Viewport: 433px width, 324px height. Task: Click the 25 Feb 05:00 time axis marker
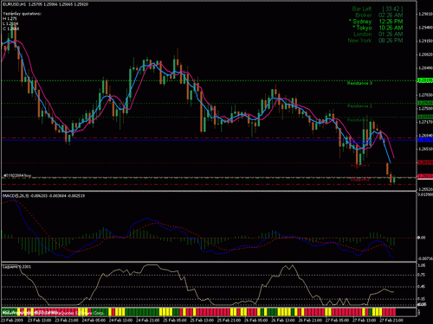175,320
